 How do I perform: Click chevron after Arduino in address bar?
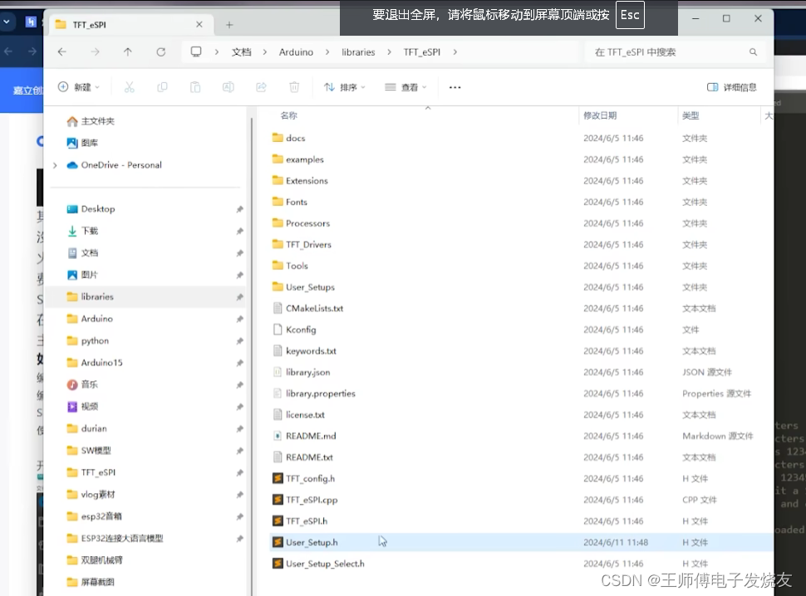(x=327, y=51)
